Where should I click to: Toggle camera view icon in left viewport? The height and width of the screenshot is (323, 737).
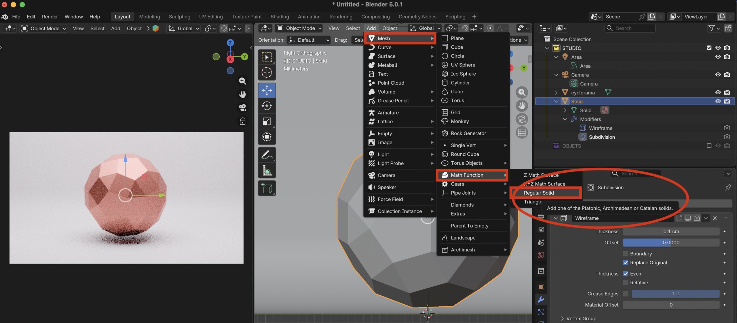(242, 108)
